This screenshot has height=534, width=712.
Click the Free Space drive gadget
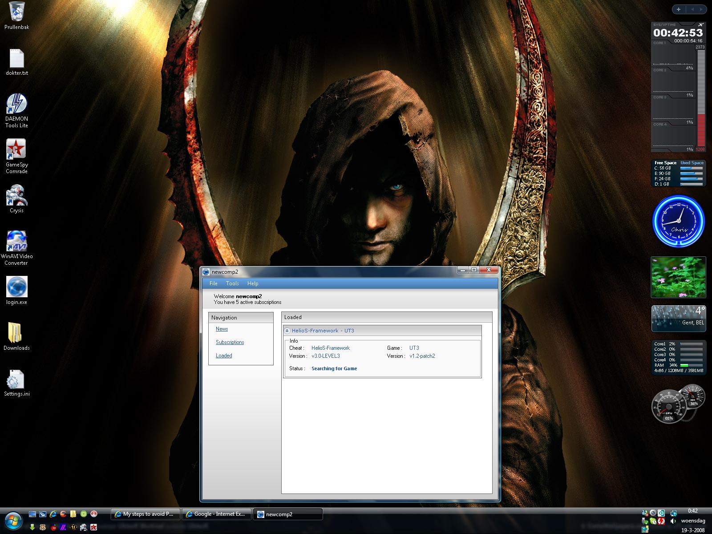tap(679, 173)
